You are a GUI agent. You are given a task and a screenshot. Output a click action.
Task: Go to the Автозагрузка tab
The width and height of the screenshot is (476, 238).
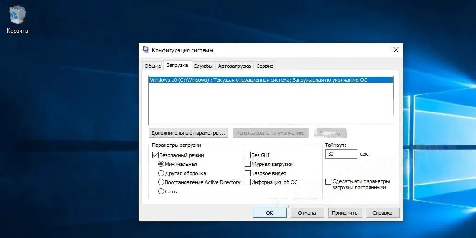coord(234,66)
